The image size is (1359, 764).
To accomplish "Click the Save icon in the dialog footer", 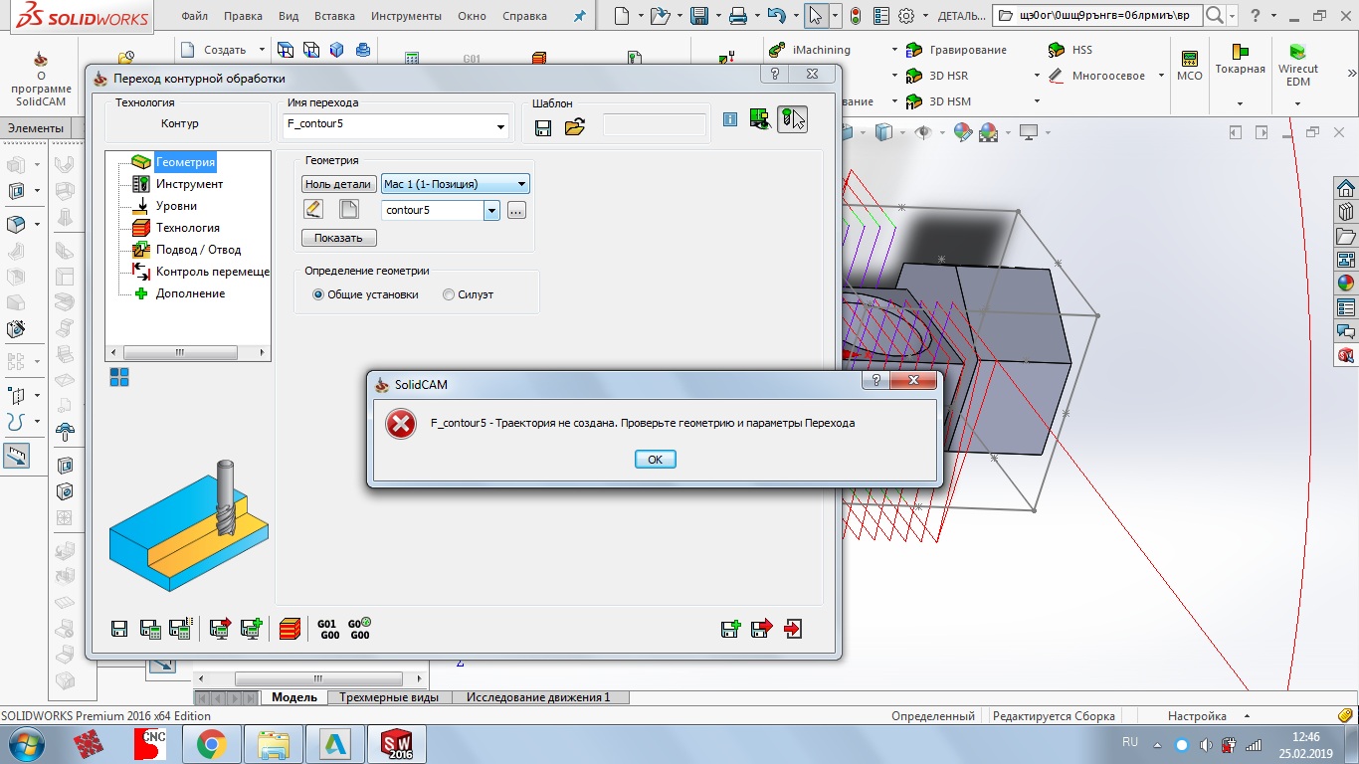I will [x=119, y=629].
